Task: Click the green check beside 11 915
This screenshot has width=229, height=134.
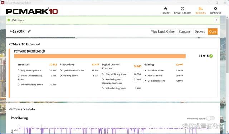Action: click(211, 56)
